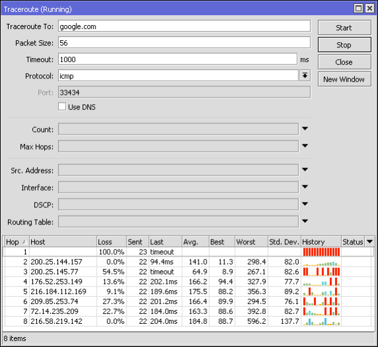Image resolution: width=378 pixels, height=347 pixels.
Task: Sort by the Sent column header
Action: (x=138, y=241)
